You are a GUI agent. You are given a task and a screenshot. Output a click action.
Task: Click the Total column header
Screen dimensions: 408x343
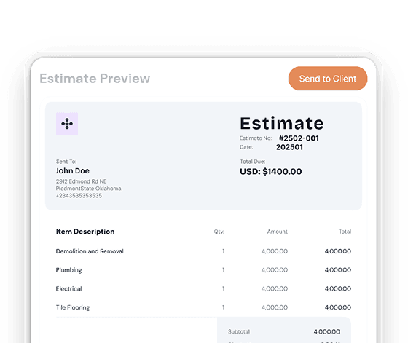click(345, 232)
